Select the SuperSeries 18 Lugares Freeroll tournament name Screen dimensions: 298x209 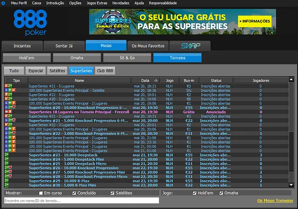pyautogui.click(x=79, y=112)
